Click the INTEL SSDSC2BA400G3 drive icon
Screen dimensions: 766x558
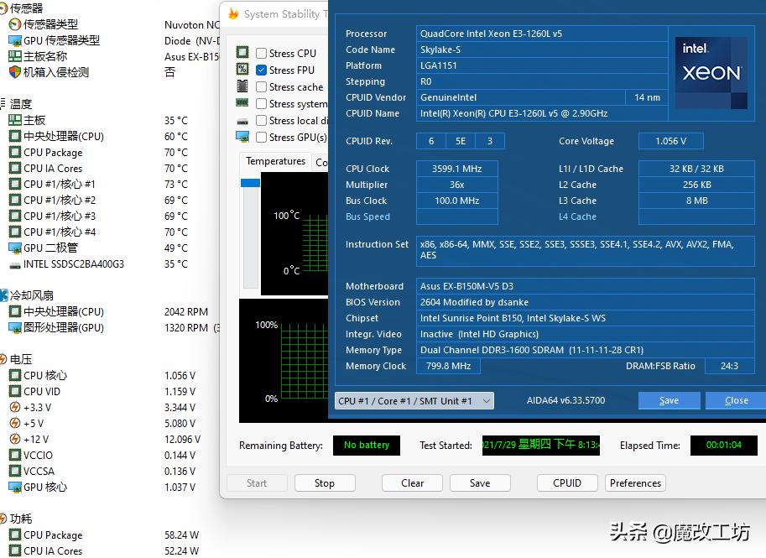[x=15, y=265]
